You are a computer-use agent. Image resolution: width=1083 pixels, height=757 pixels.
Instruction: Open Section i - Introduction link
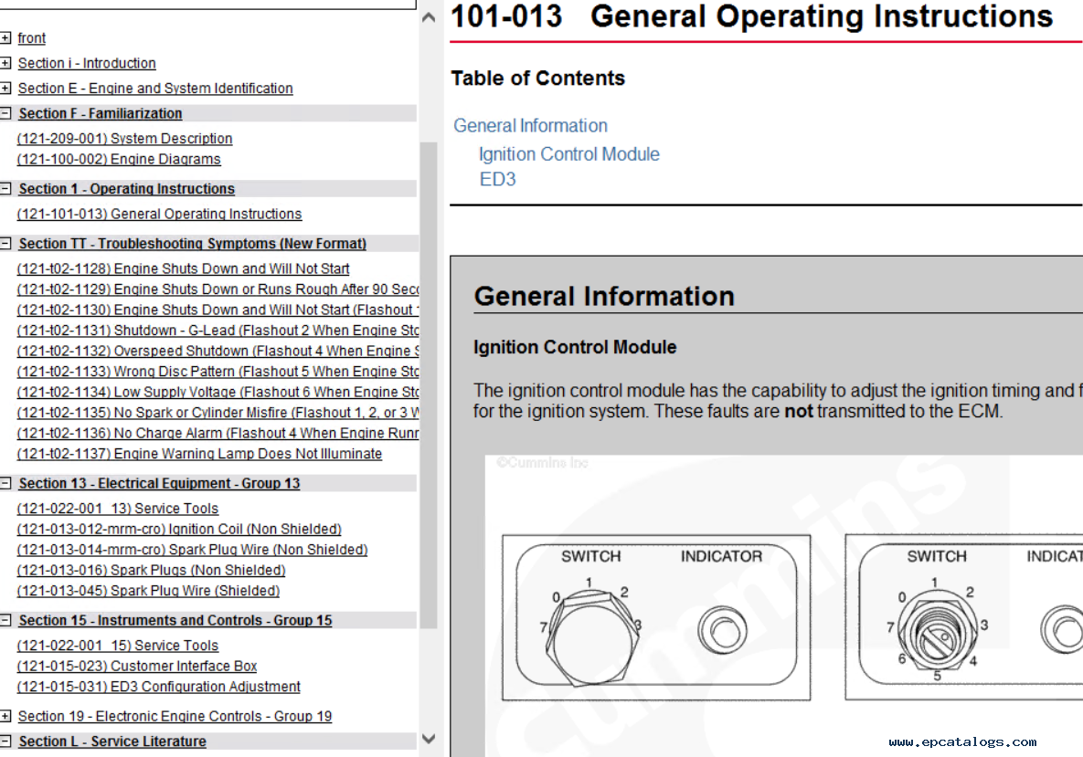[87, 64]
